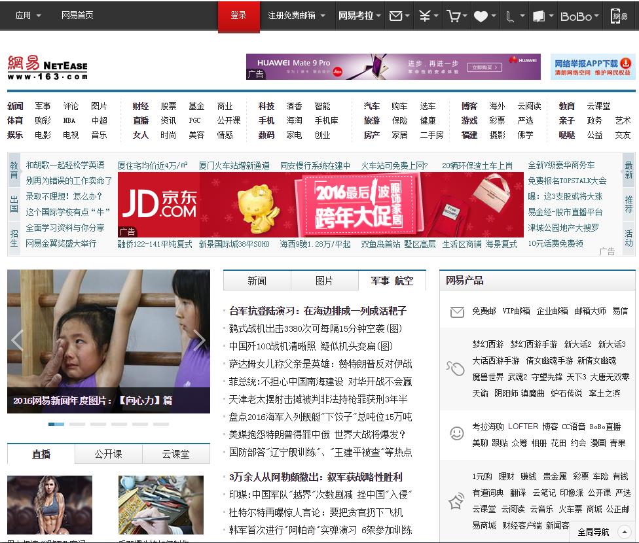Click 有道词典 link in 网易产品
The width and height of the screenshot is (639, 543).
coord(488,493)
